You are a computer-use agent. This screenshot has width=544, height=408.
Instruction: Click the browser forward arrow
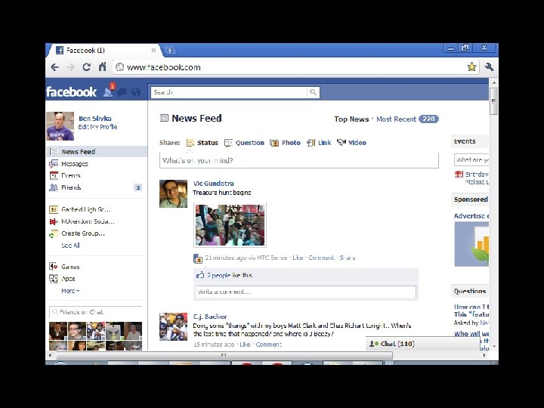(x=70, y=67)
